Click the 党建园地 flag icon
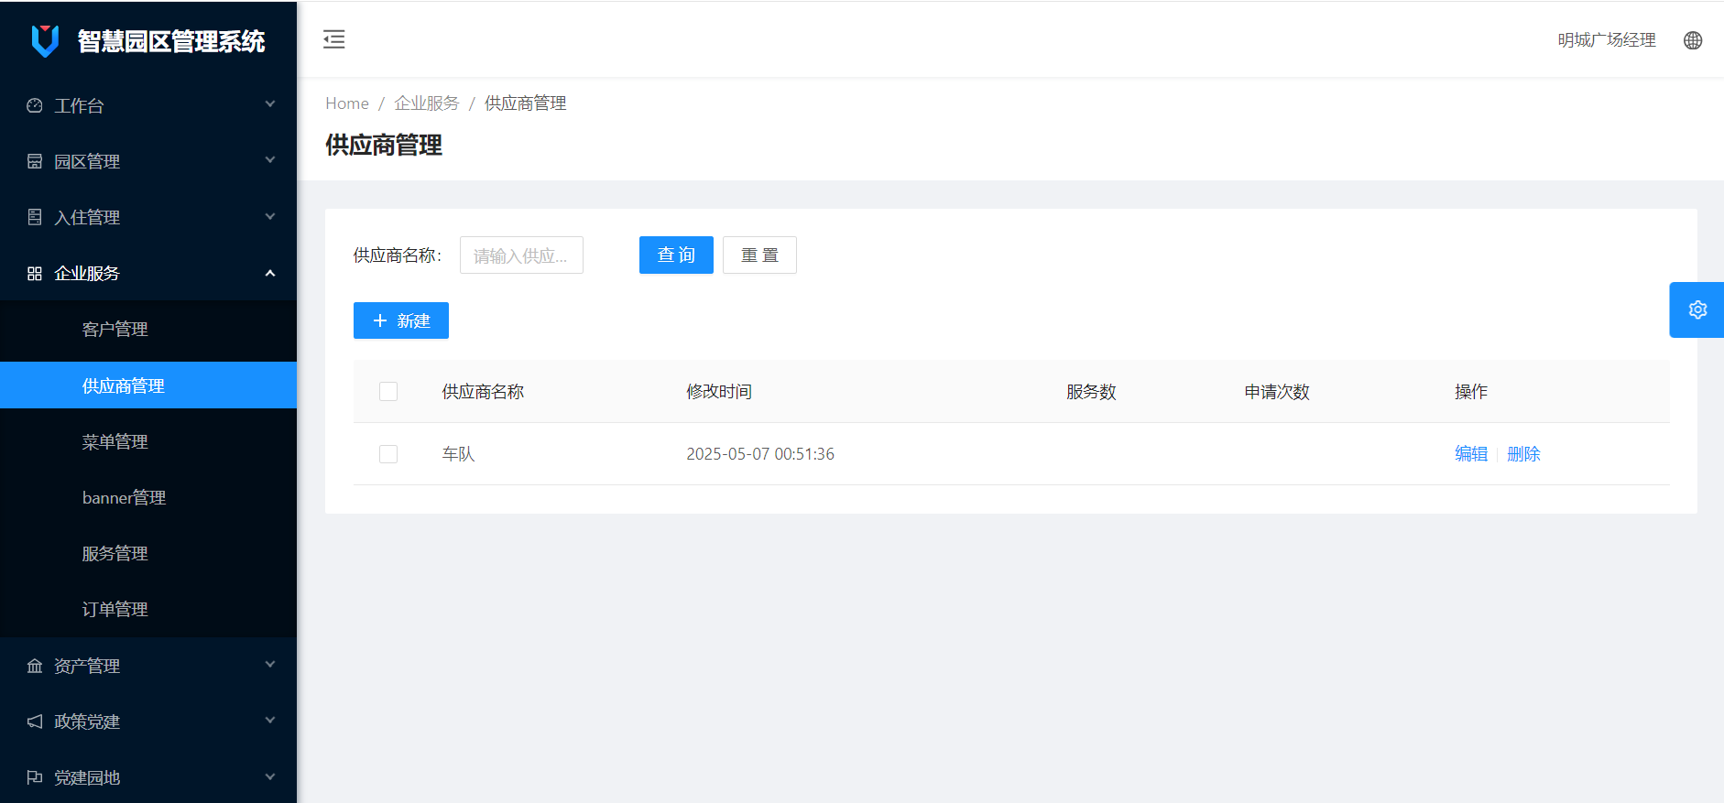The width and height of the screenshot is (1724, 803). [x=35, y=778]
